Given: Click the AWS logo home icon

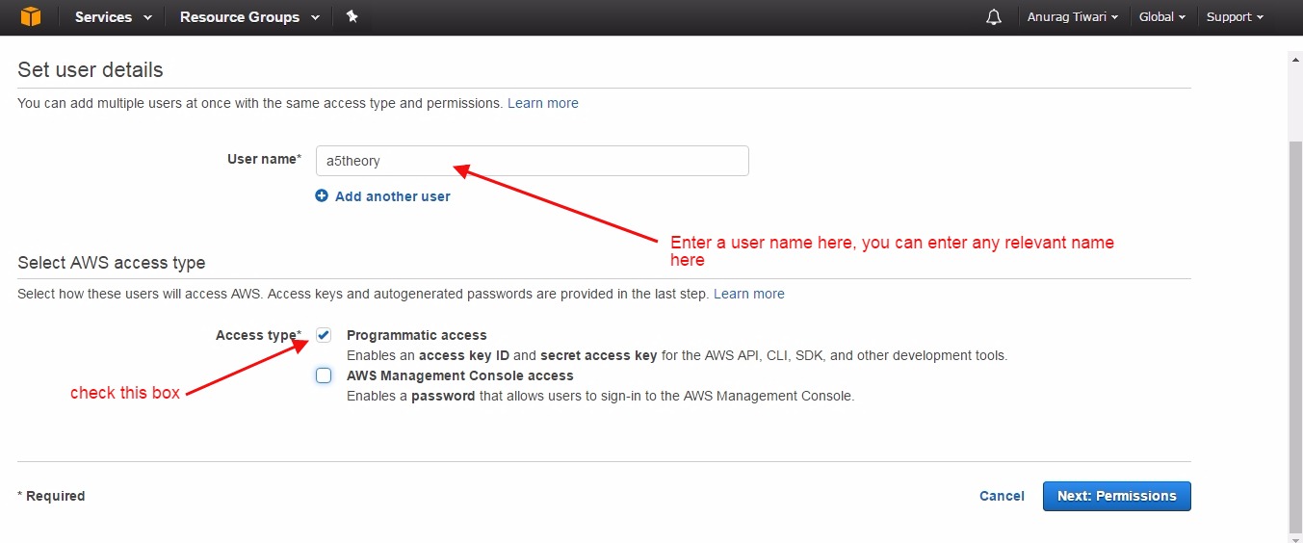Looking at the screenshot, I should click(x=31, y=16).
